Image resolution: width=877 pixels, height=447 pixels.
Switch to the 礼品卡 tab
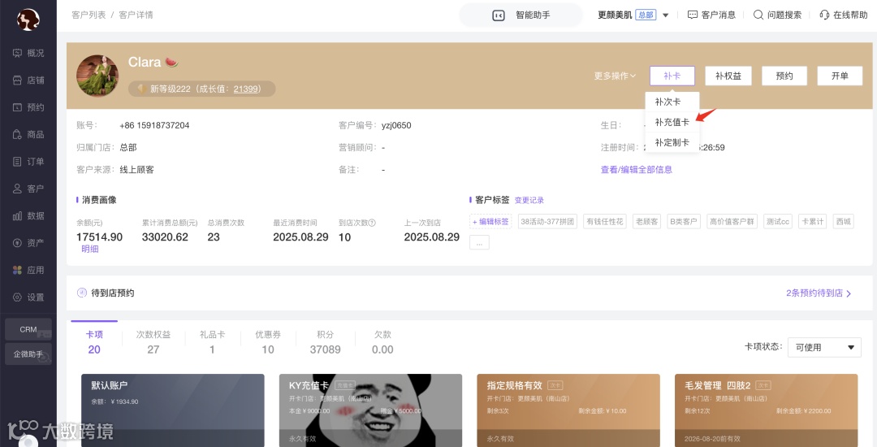[212, 342]
